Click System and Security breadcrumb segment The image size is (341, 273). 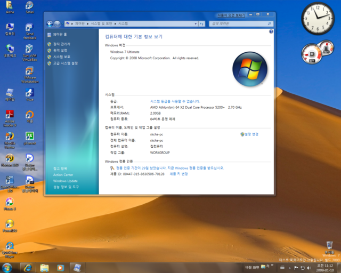click(x=101, y=23)
